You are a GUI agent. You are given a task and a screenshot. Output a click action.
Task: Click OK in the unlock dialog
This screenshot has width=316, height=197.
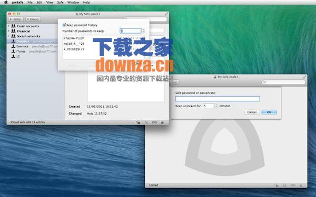tap(269, 112)
